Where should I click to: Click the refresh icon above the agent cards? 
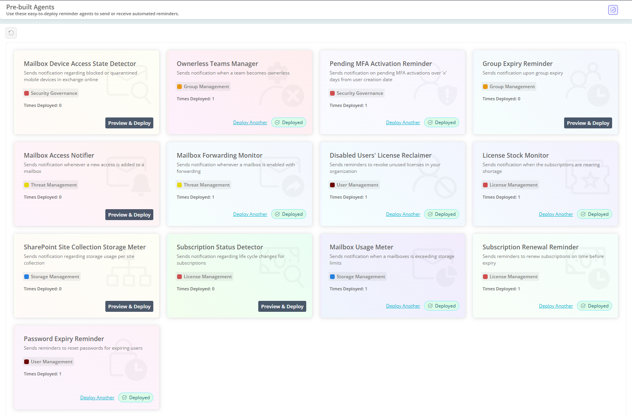point(11,33)
